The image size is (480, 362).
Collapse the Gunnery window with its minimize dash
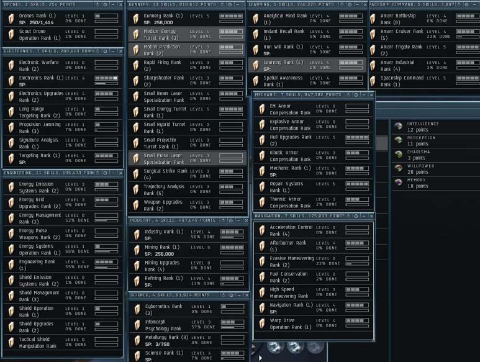click(x=238, y=4)
